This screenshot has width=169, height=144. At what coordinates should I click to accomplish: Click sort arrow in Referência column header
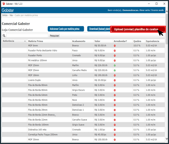[25, 41]
